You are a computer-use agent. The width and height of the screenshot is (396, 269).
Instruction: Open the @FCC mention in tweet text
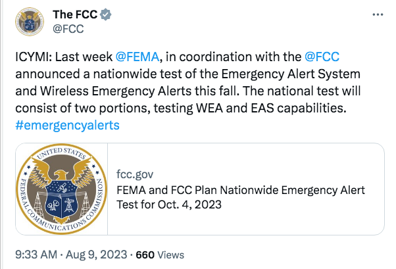322,57
